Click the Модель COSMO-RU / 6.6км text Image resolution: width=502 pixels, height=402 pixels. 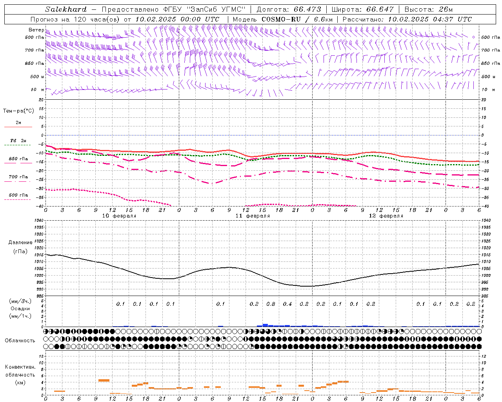[283, 19]
